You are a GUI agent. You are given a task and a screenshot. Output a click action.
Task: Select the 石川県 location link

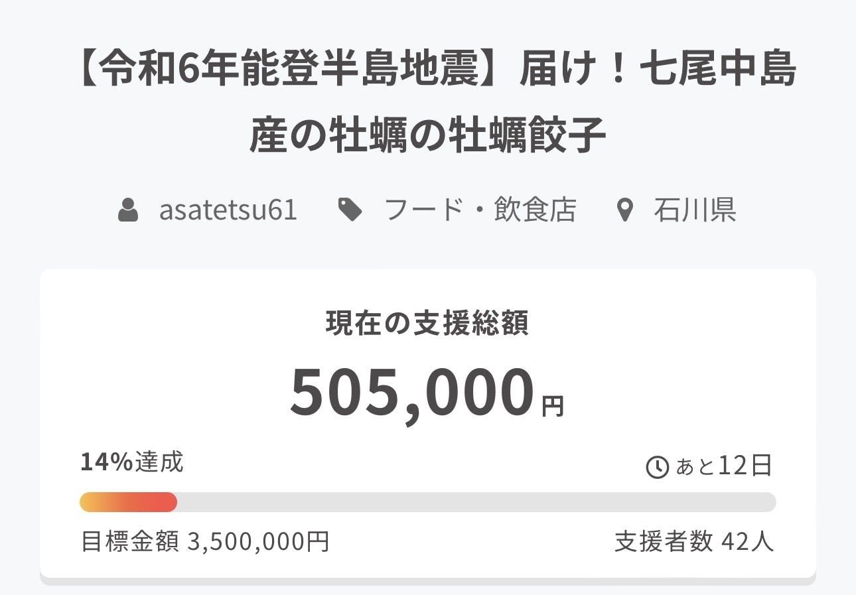click(x=695, y=211)
